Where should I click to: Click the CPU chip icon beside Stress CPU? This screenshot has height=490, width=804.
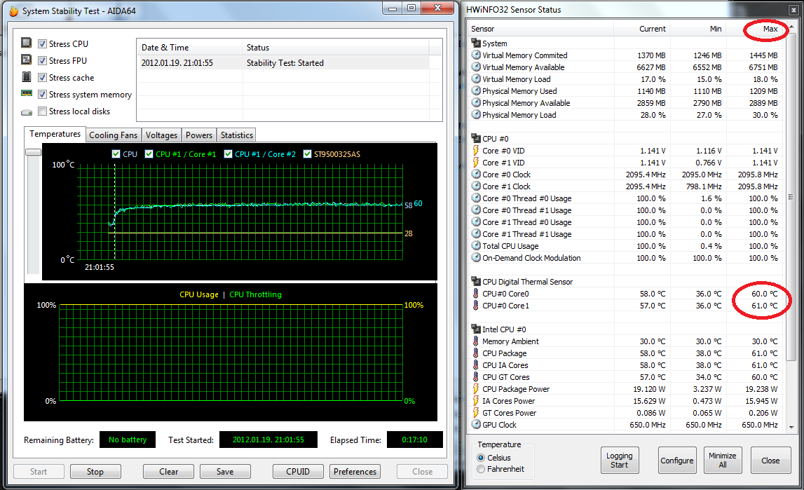pyautogui.click(x=27, y=43)
